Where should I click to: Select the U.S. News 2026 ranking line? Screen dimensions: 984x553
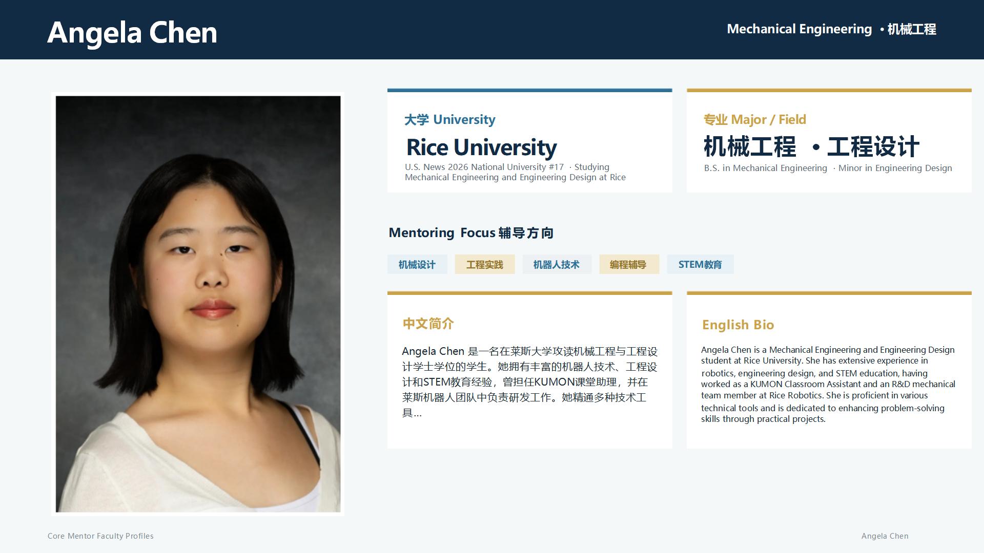coord(515,172)
